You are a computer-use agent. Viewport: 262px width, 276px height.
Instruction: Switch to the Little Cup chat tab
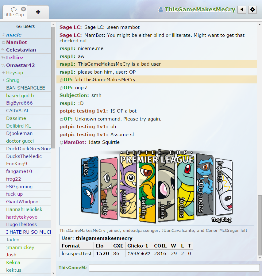pyautogui.click(x=13, y=13)
